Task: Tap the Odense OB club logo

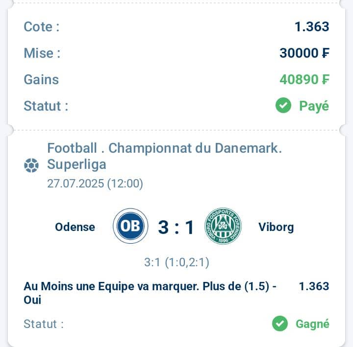Action: [x=130, y=226]
